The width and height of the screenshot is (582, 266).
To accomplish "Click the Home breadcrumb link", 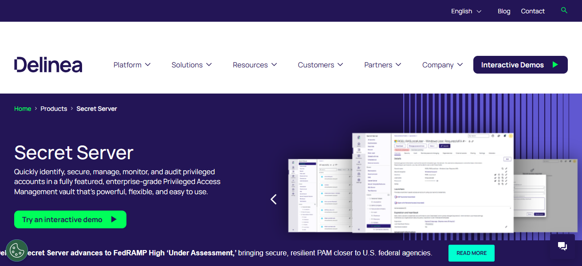I will (x=23, y=109).
